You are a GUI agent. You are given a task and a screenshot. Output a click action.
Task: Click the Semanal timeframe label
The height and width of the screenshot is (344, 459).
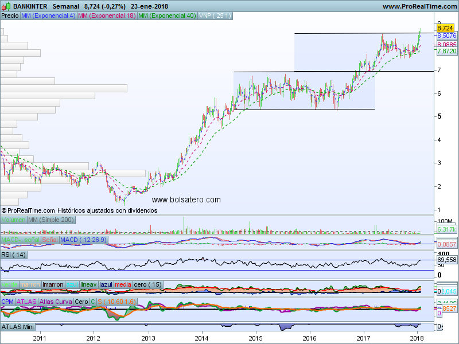click(x=64, y=6)
